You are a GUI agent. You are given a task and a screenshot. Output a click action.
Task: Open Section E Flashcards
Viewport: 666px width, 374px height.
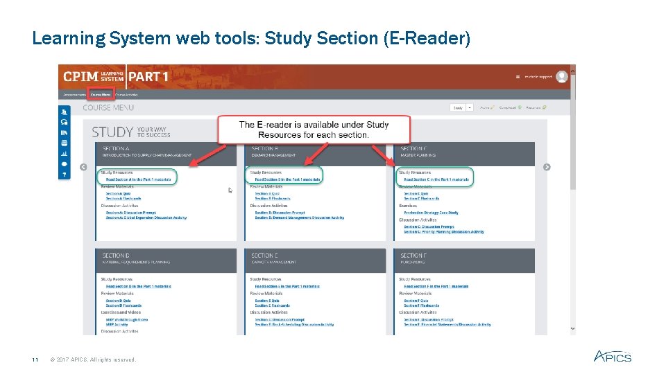[x=272, y=305]
